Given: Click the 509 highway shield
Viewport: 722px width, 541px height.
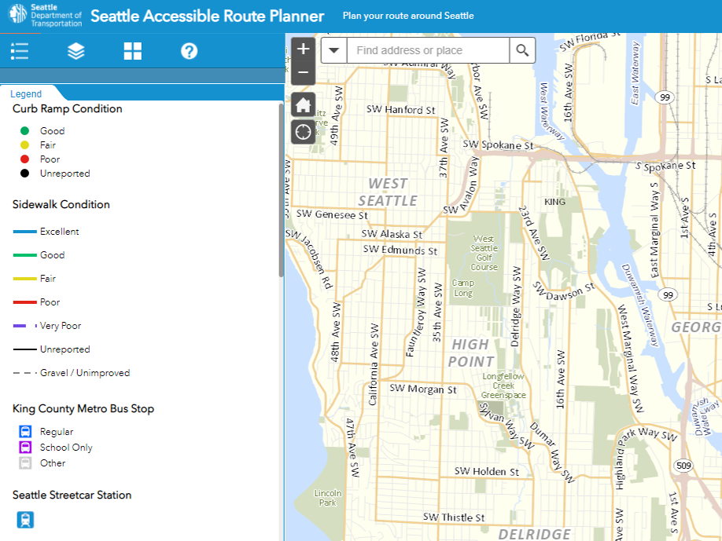Looking at the screenshot, I should (683, 466).
